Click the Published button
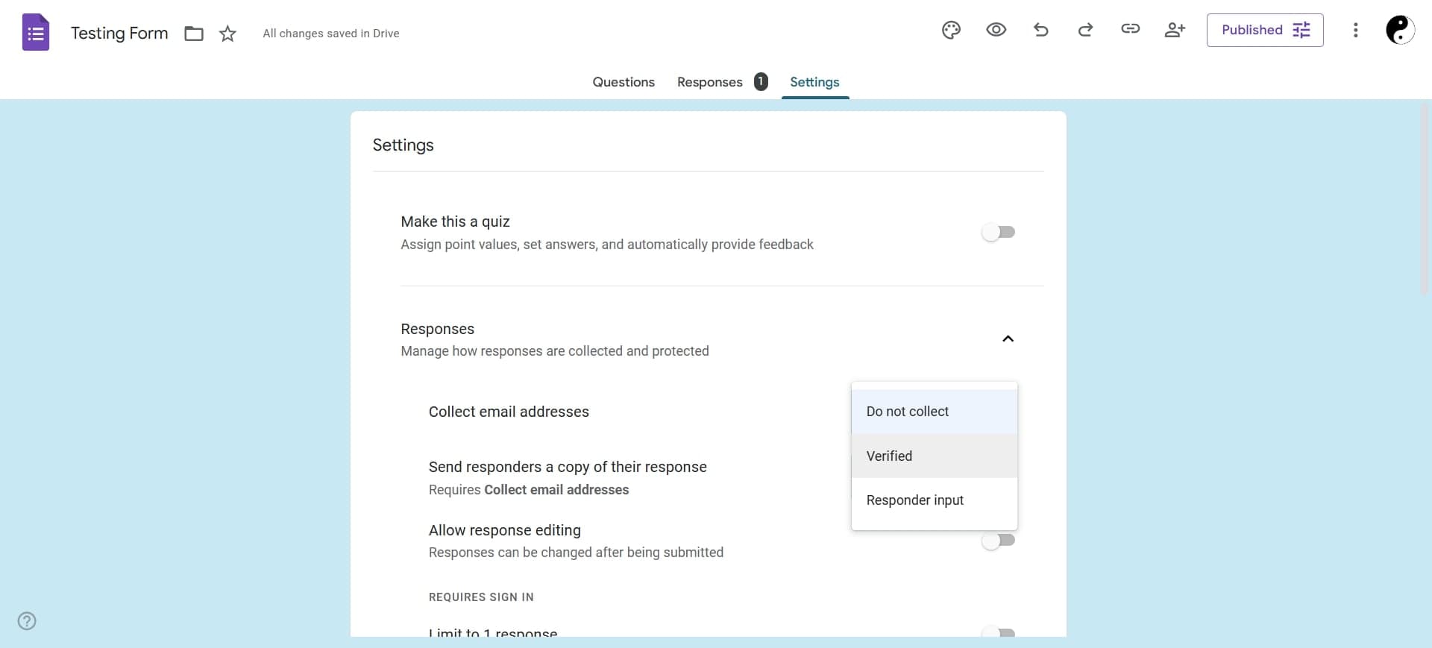 (1264, 31)
